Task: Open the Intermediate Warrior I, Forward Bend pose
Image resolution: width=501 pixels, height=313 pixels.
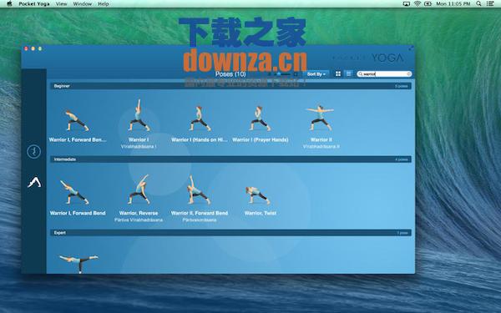Action: pyautogui.click(x=78, y=197)
